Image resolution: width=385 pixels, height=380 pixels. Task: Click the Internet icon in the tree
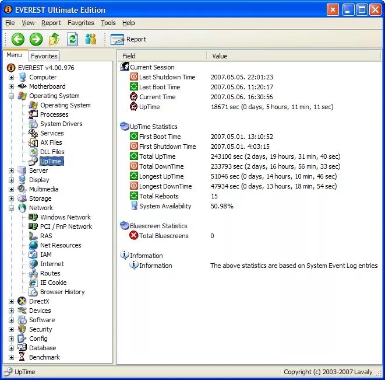pos(33,264)
